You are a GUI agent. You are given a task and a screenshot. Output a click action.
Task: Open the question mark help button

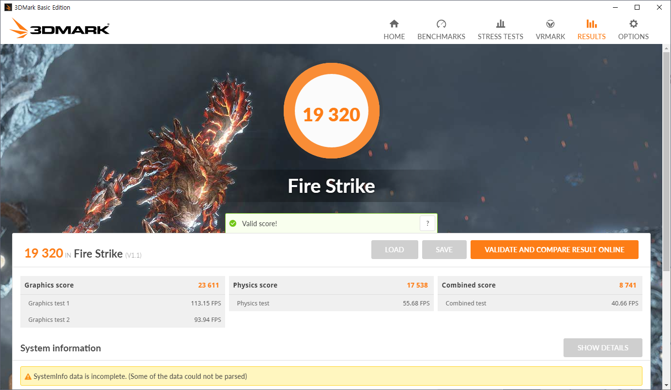click(x=427, y=223)
